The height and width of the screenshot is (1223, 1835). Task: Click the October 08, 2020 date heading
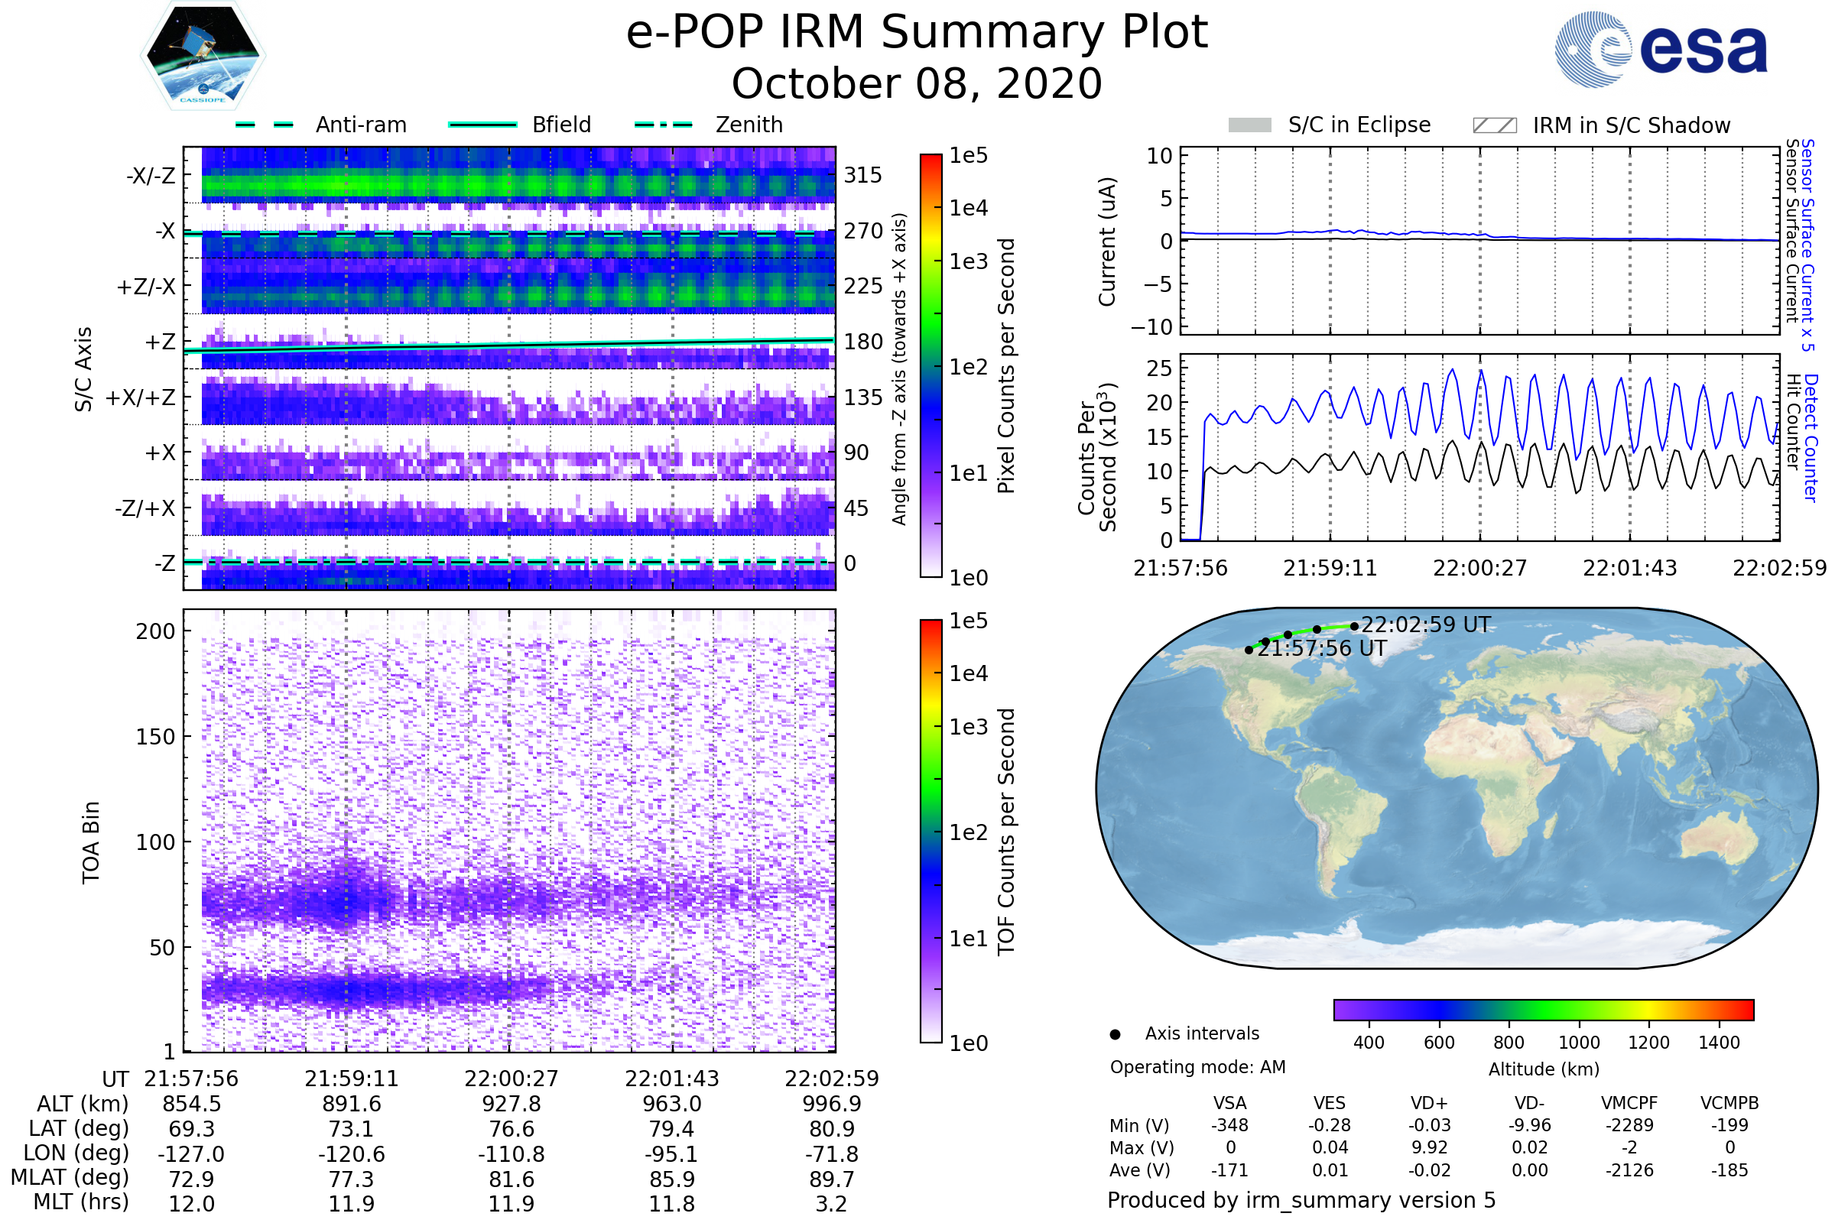[x=917, y=84]
